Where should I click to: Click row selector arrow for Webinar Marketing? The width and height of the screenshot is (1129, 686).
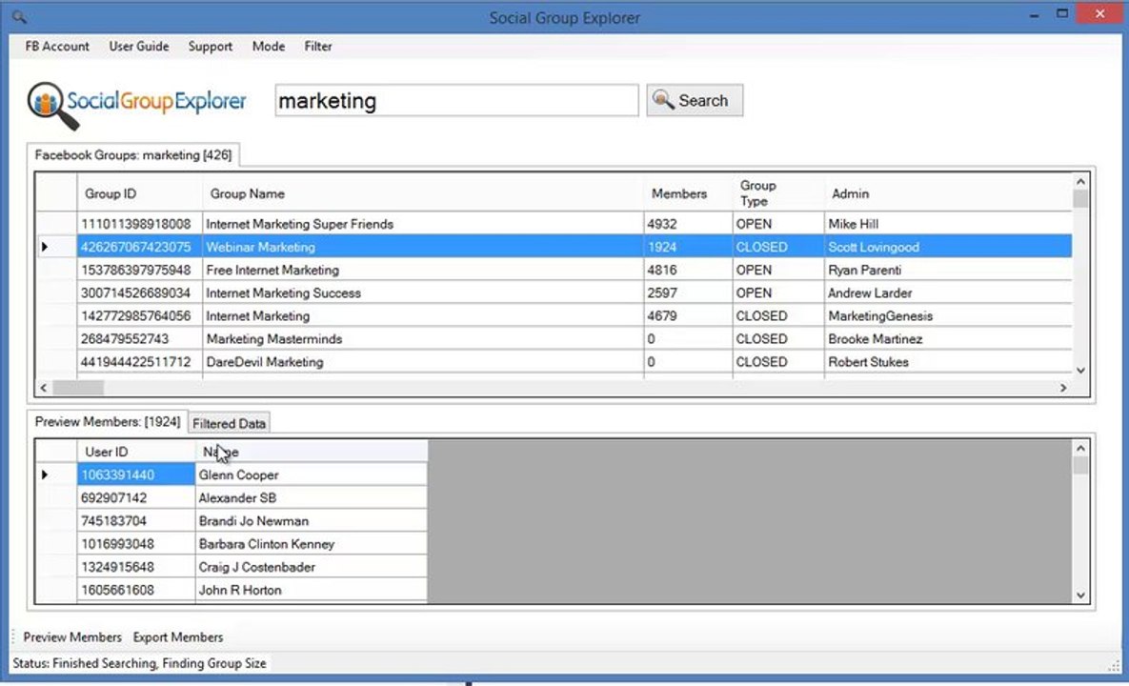click(45, 247)
